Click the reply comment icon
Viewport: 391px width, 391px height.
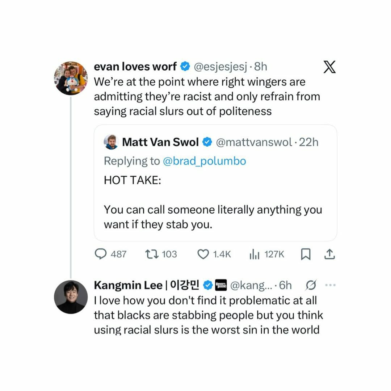click(100, 254)
